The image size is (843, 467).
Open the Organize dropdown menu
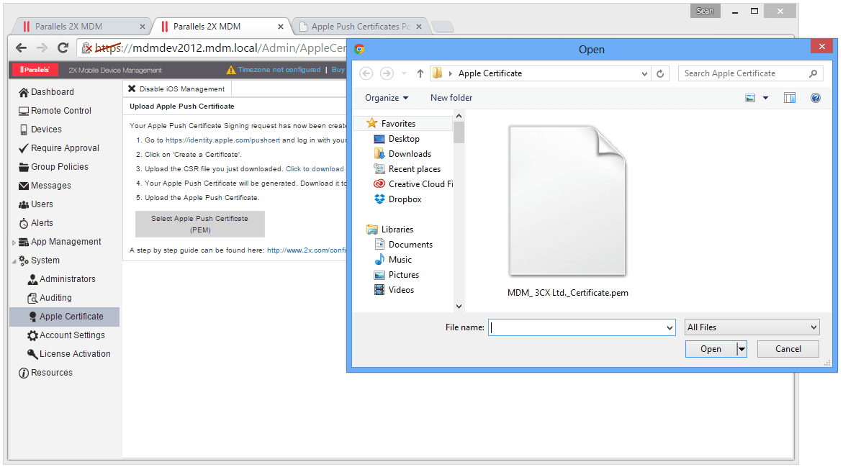[387, 98]
